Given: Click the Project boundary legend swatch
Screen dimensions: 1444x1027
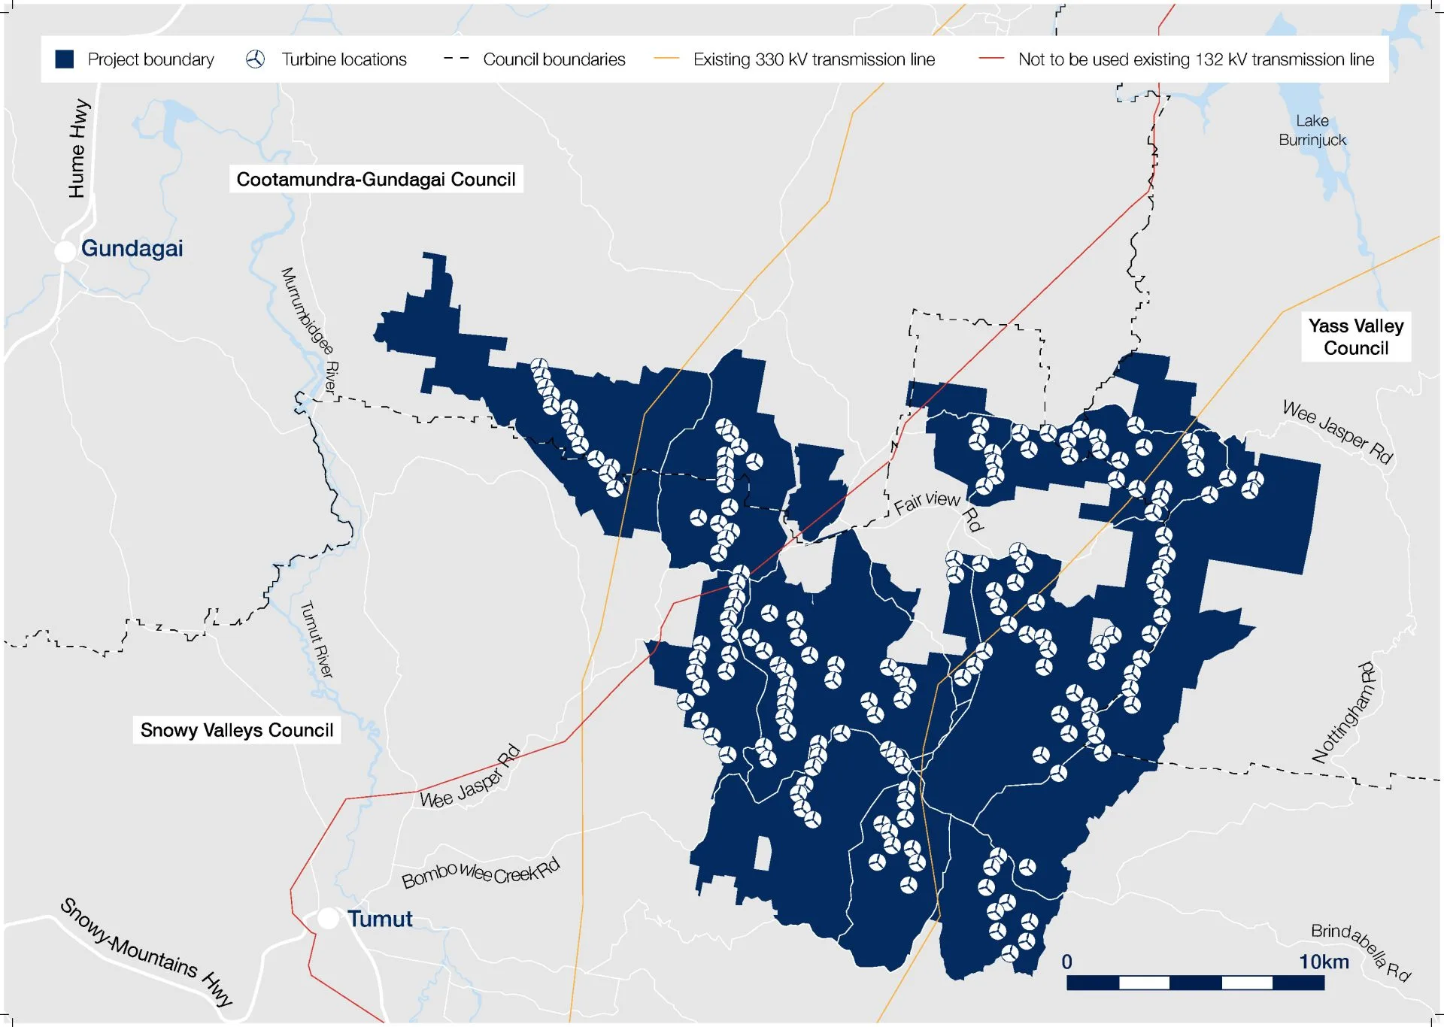Looking at the screenshot, I should [x=65, y=59].
